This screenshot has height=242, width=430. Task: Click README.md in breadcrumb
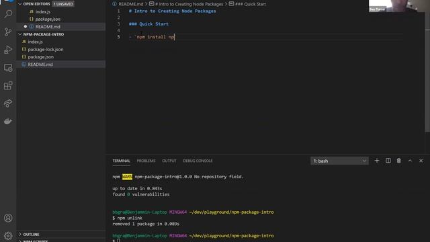pos(131,4)
